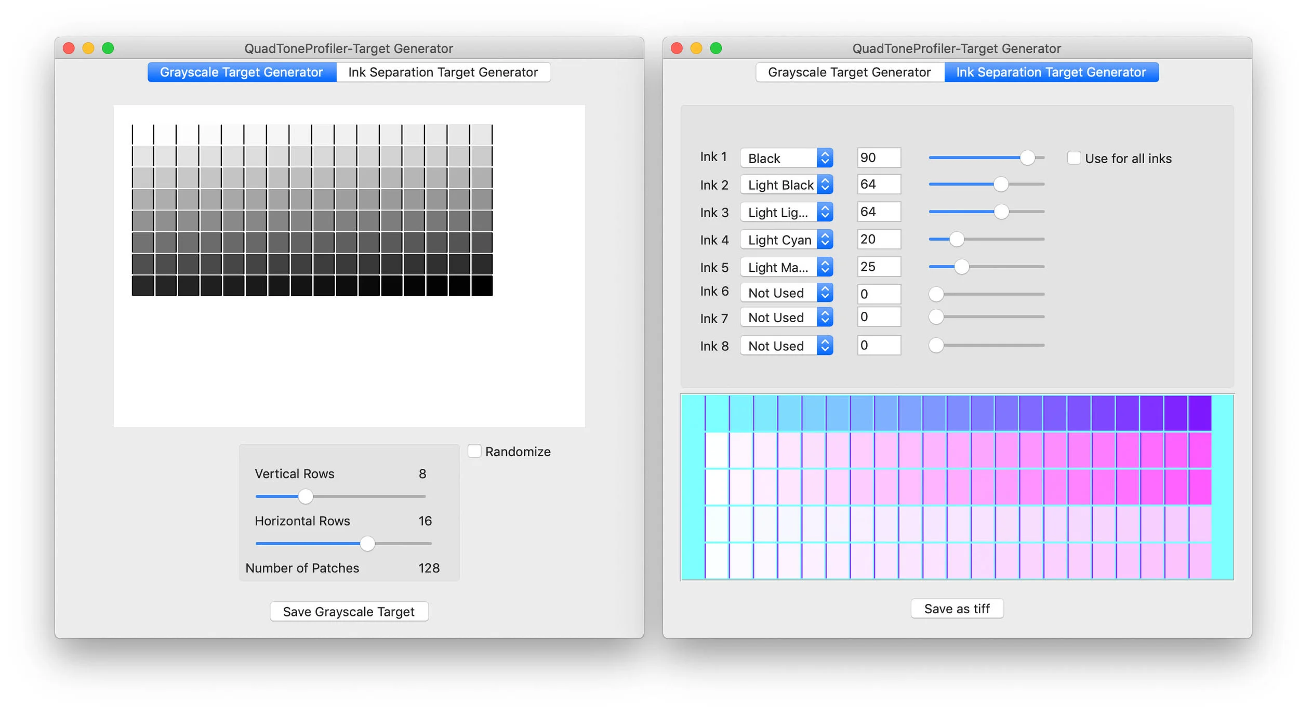Adjust the Ink 1 density slider

tap(1028, 157)
